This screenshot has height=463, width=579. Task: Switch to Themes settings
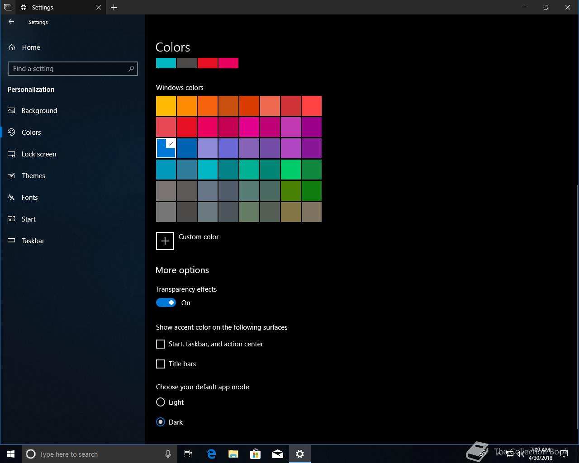[33, 176]
